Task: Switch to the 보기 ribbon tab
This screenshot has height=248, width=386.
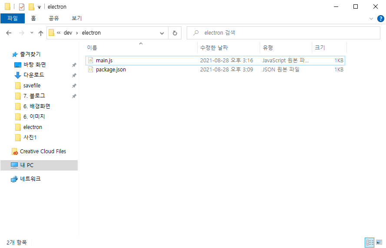Action: pyautogui.click(x=76, y=19)
